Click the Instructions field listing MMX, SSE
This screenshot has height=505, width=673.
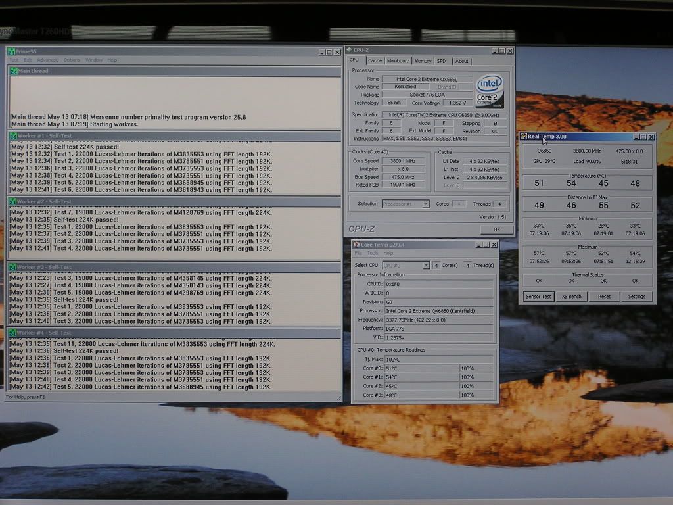coord(444,139)
